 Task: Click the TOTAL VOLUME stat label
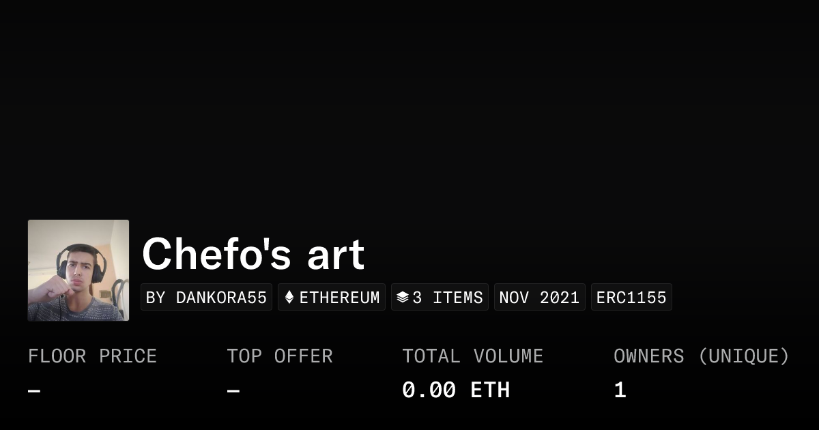[x=472, y=356]
